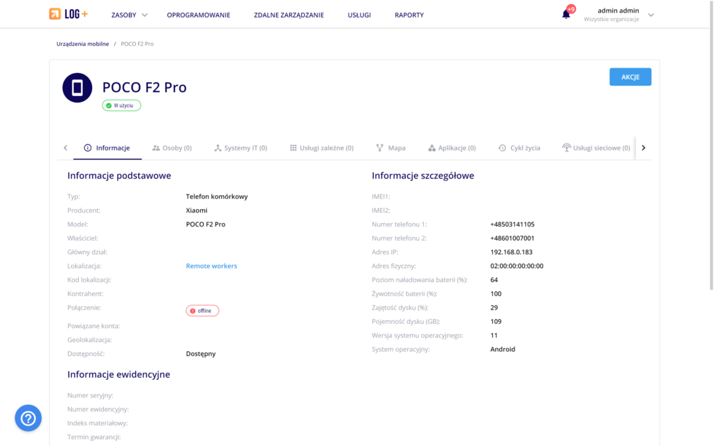
Task: Click the POCO F2 Pro breadcrumb text
Action: 137,44
